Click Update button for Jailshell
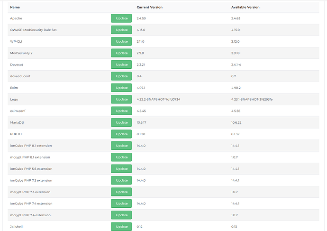This screenshot has width=327, height=231. [x=121, y=227]
